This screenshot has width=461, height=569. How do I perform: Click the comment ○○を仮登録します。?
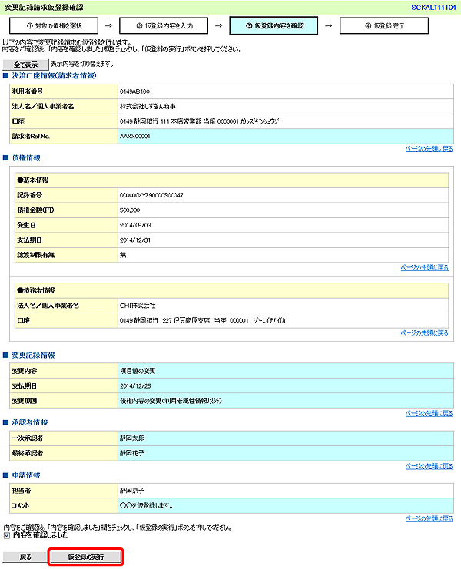click(x=146, y=506)
